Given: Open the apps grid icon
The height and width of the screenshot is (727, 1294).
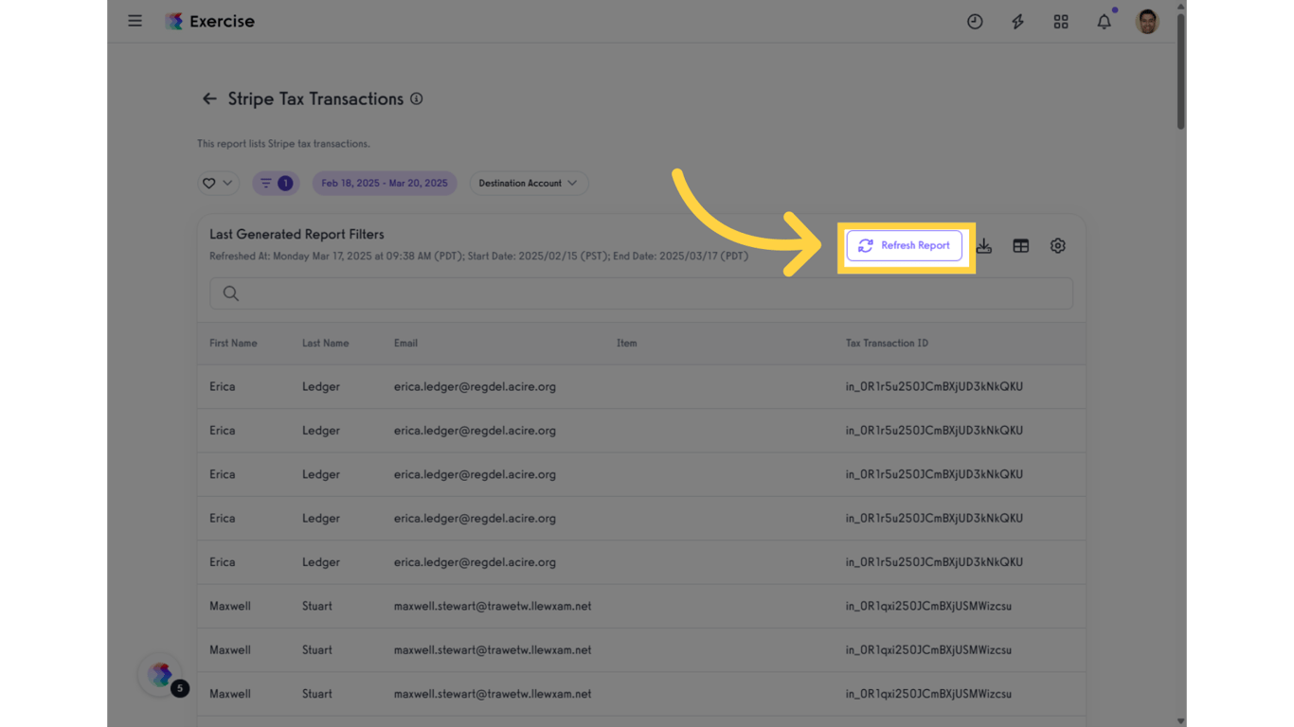Looking at the screenshot, I should pos(1061,21).
